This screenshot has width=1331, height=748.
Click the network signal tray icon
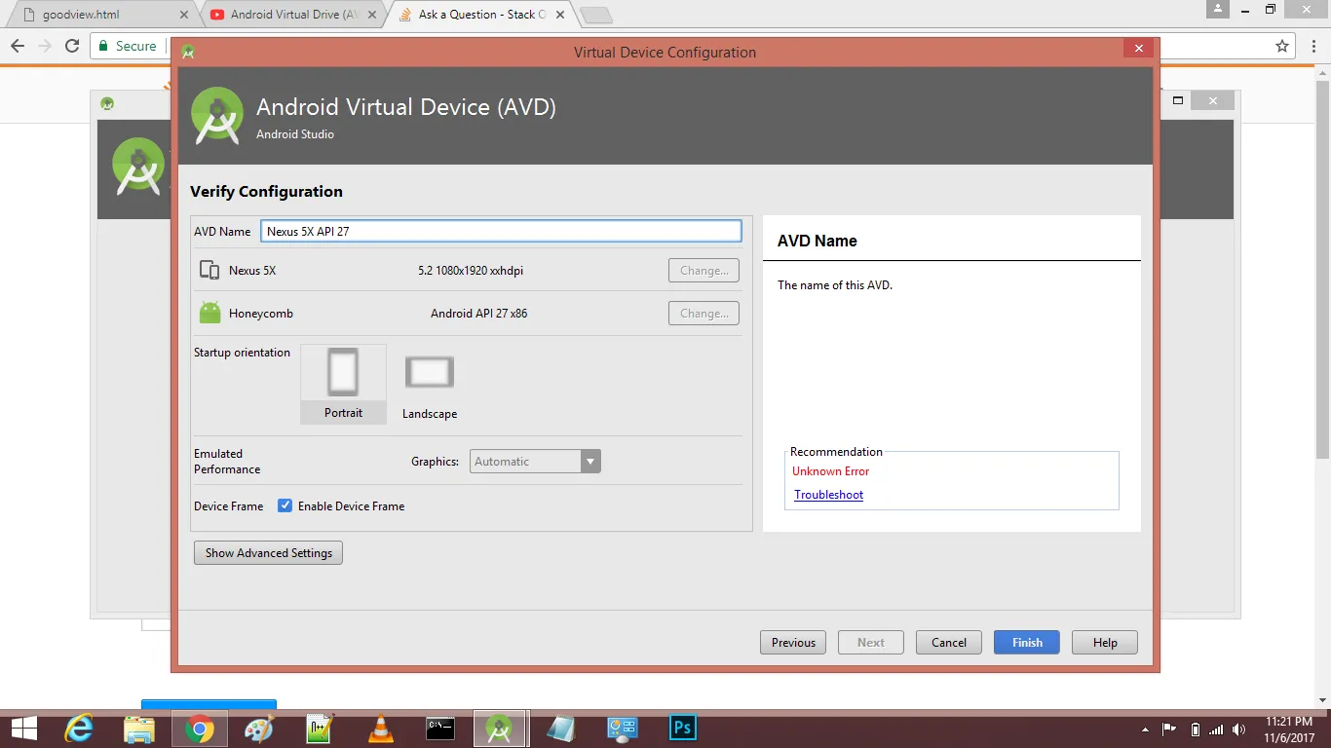1216,729
